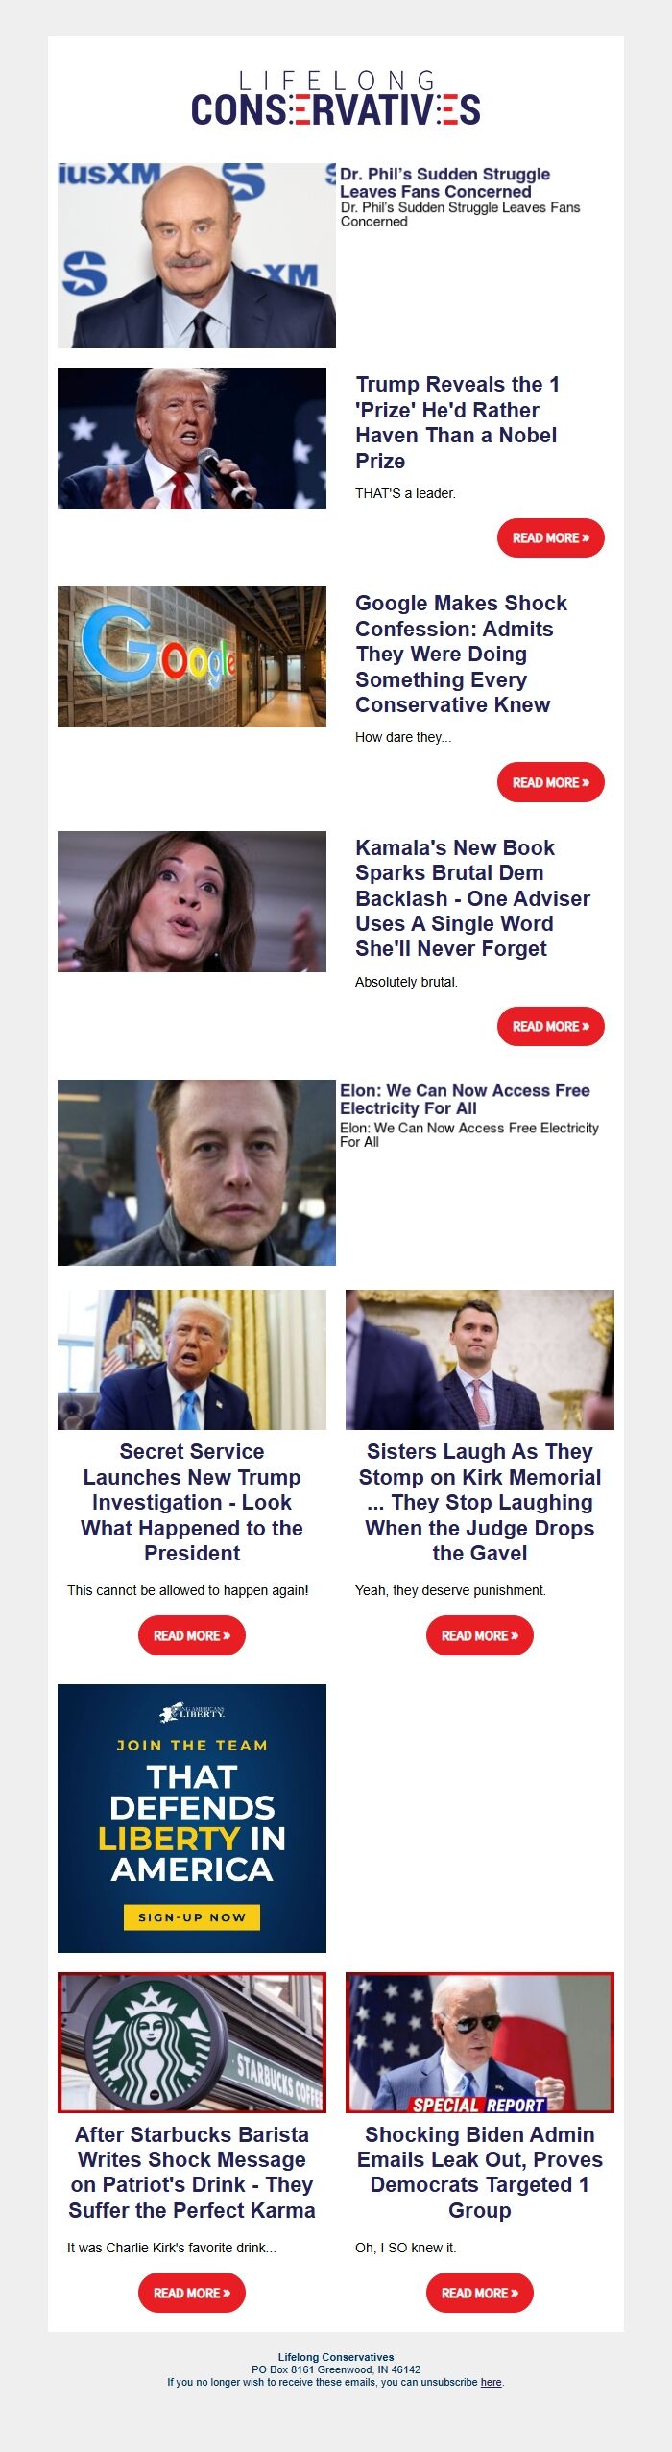672x2452 pixels.
Task: Click the Elon Musk article photo
Action: [x=197, y=1172]
